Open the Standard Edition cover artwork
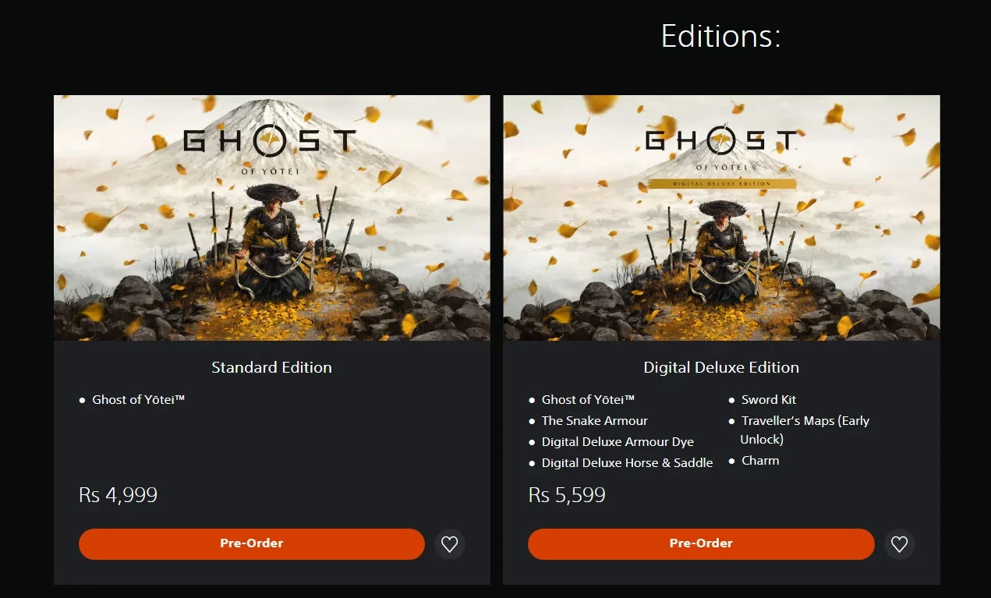The image size is (991, 598). (x=271, y=218)
